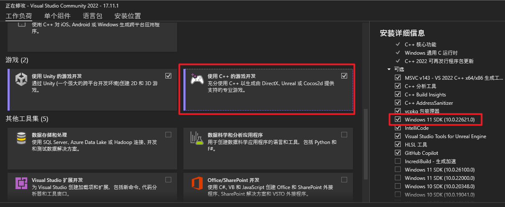This screenshot has height=207, width=505.
Task: Click C++ 核心功能 list entry
Action: 420,45
